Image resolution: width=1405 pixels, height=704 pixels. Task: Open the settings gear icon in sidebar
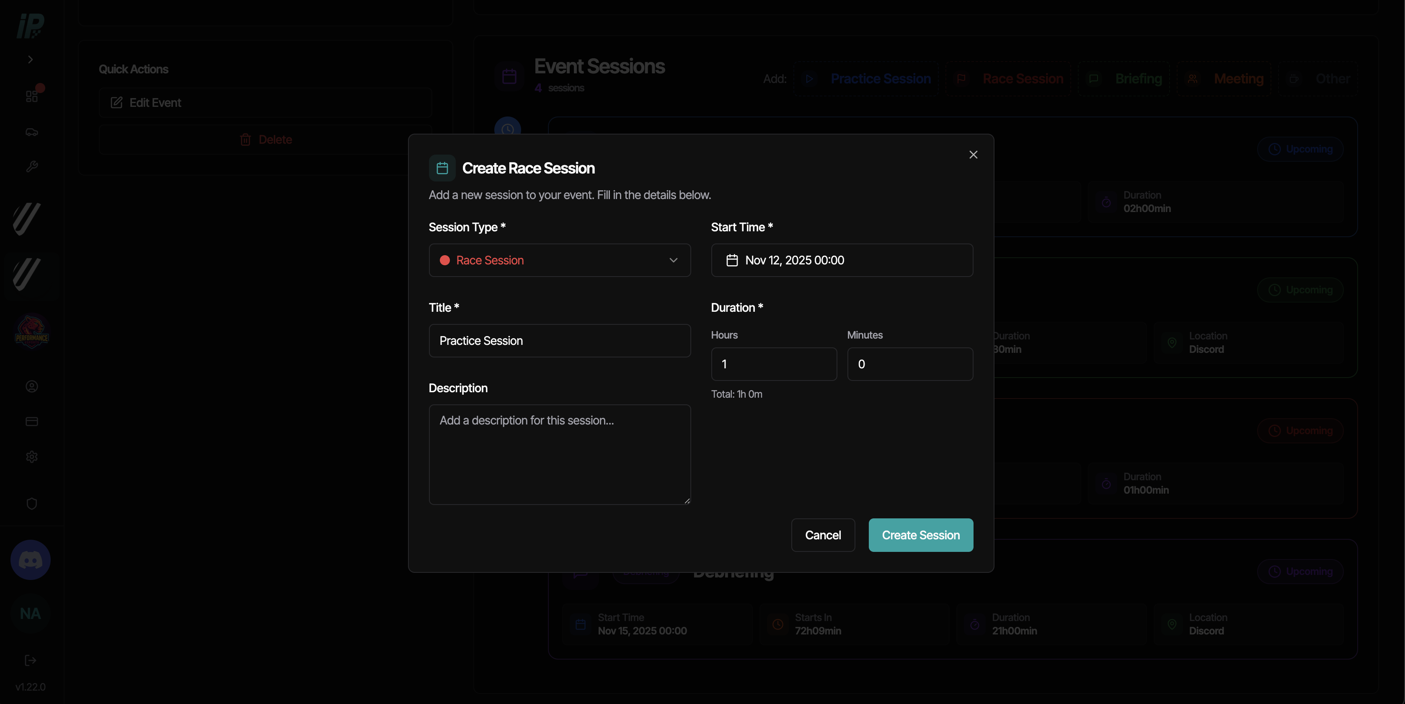[x=32, y=457]
